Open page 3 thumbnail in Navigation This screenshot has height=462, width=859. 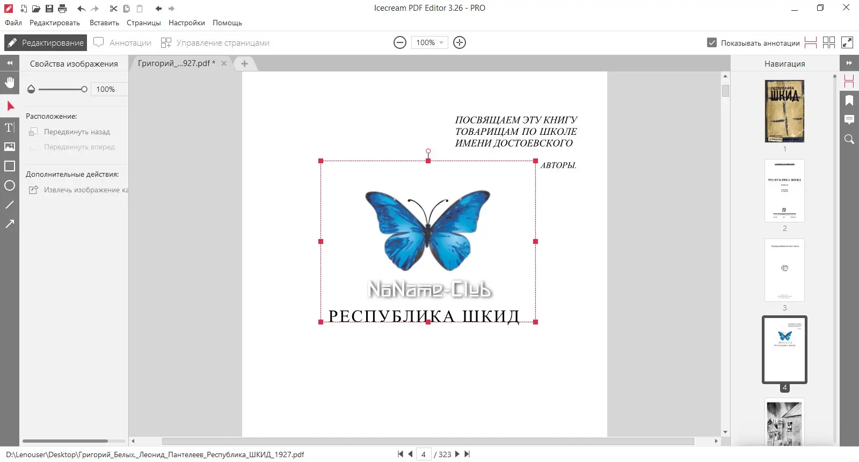coord(784,270)
